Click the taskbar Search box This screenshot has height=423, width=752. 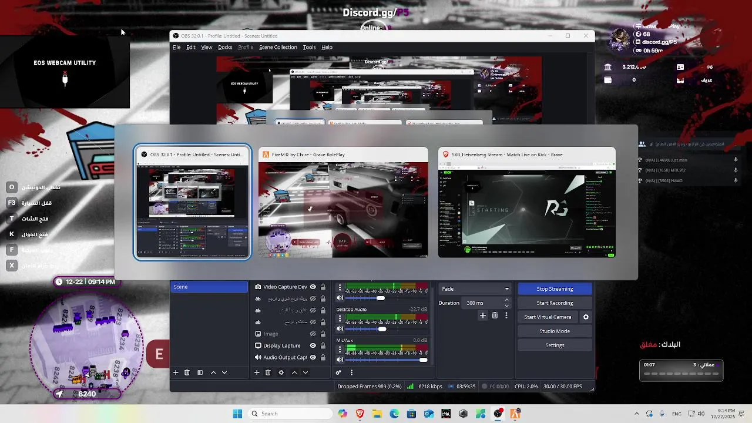[289, 414]
